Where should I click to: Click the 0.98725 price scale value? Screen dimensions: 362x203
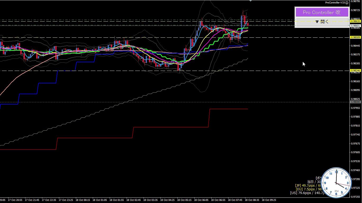click(x=356, y=10)
